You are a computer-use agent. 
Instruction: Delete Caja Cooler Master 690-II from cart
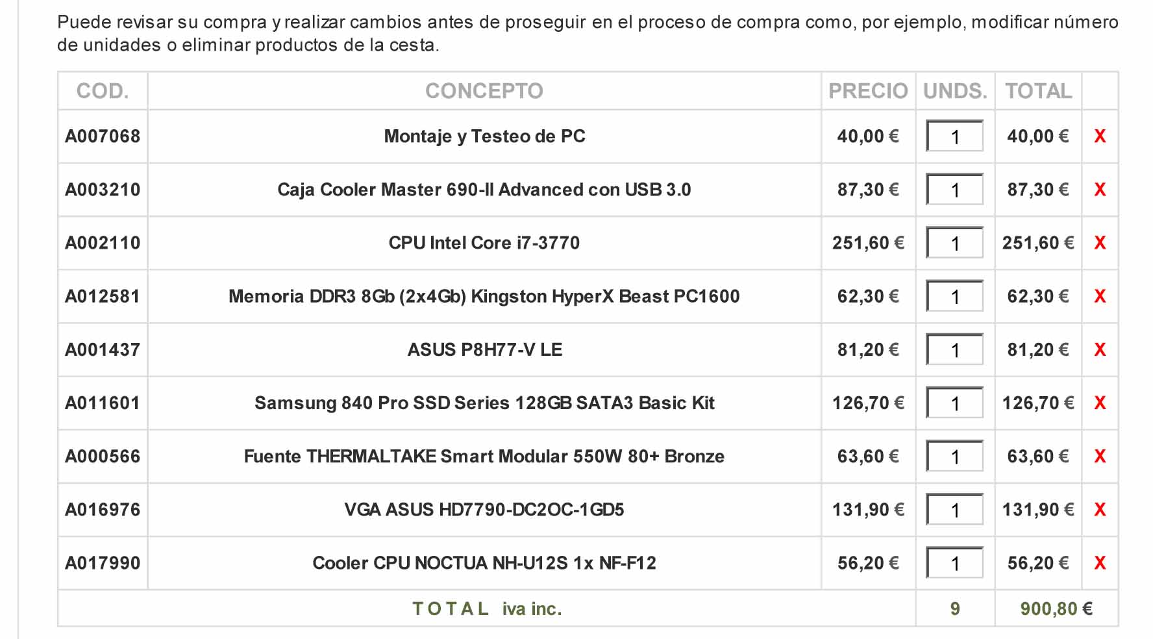coord(1100,190)
